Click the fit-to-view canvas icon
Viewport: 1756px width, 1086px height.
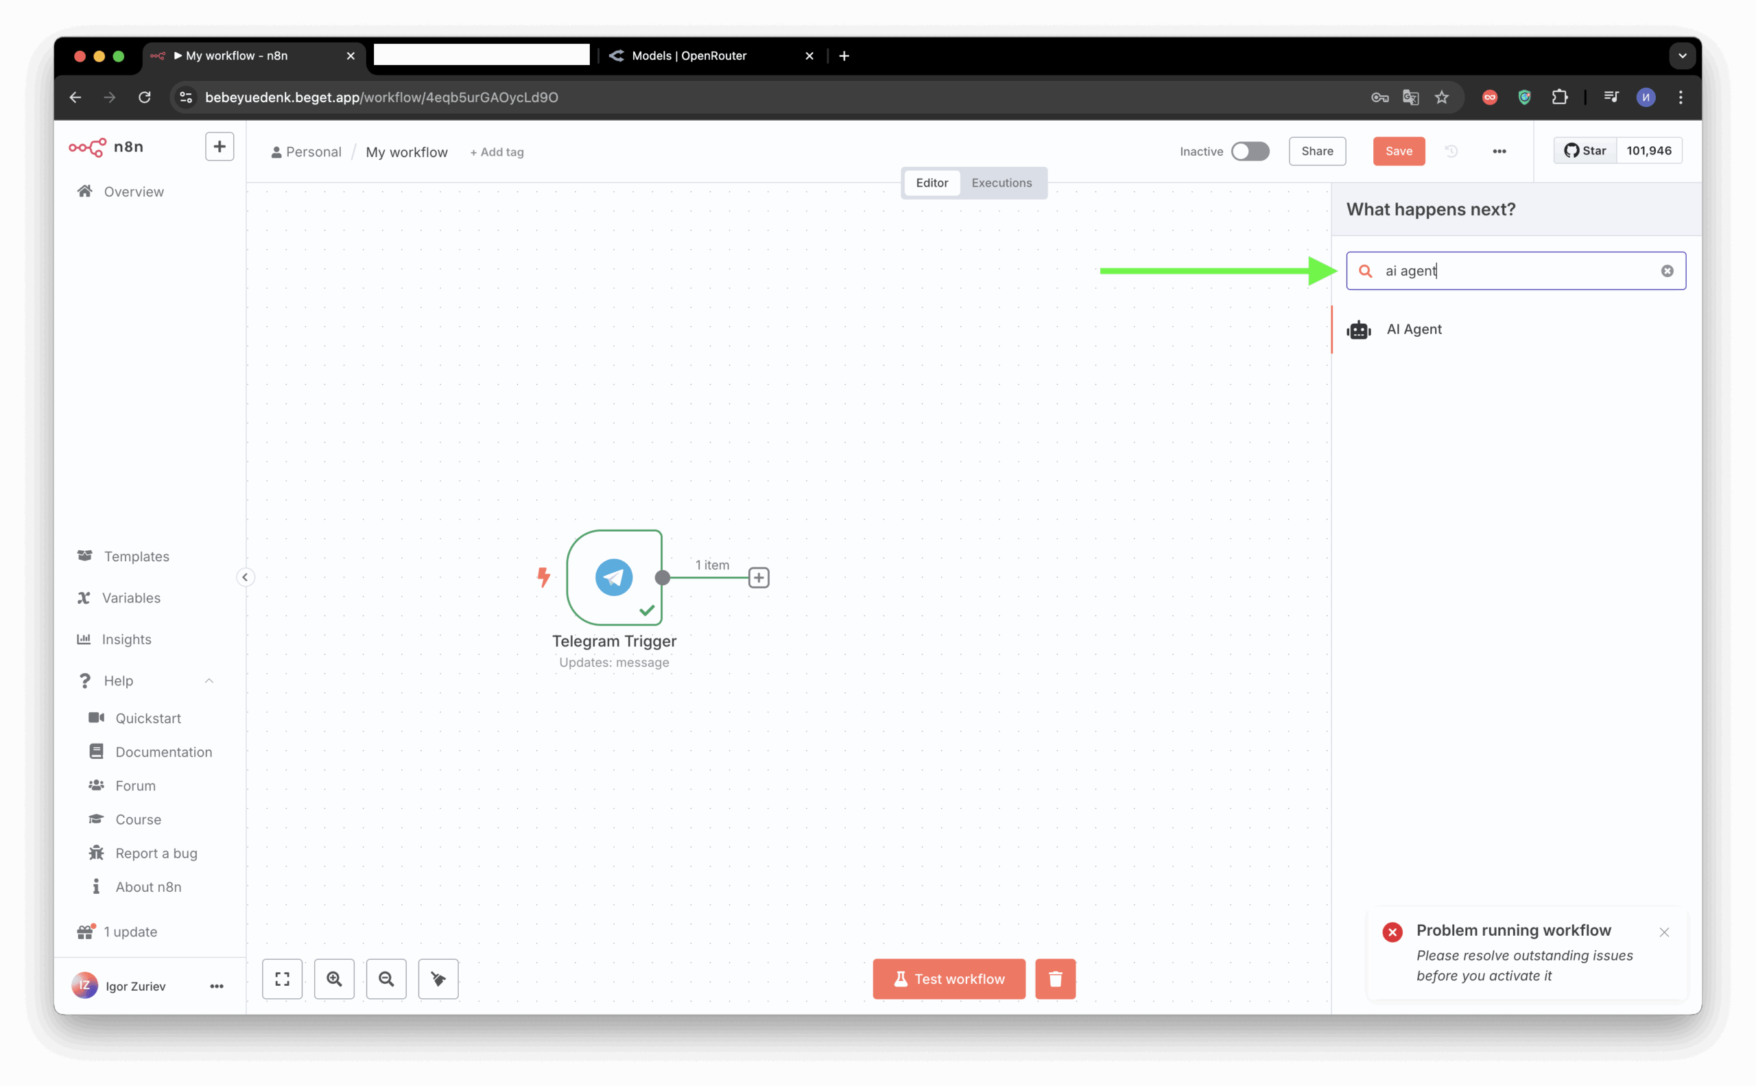pyautogui.click(x=282, y=979)
